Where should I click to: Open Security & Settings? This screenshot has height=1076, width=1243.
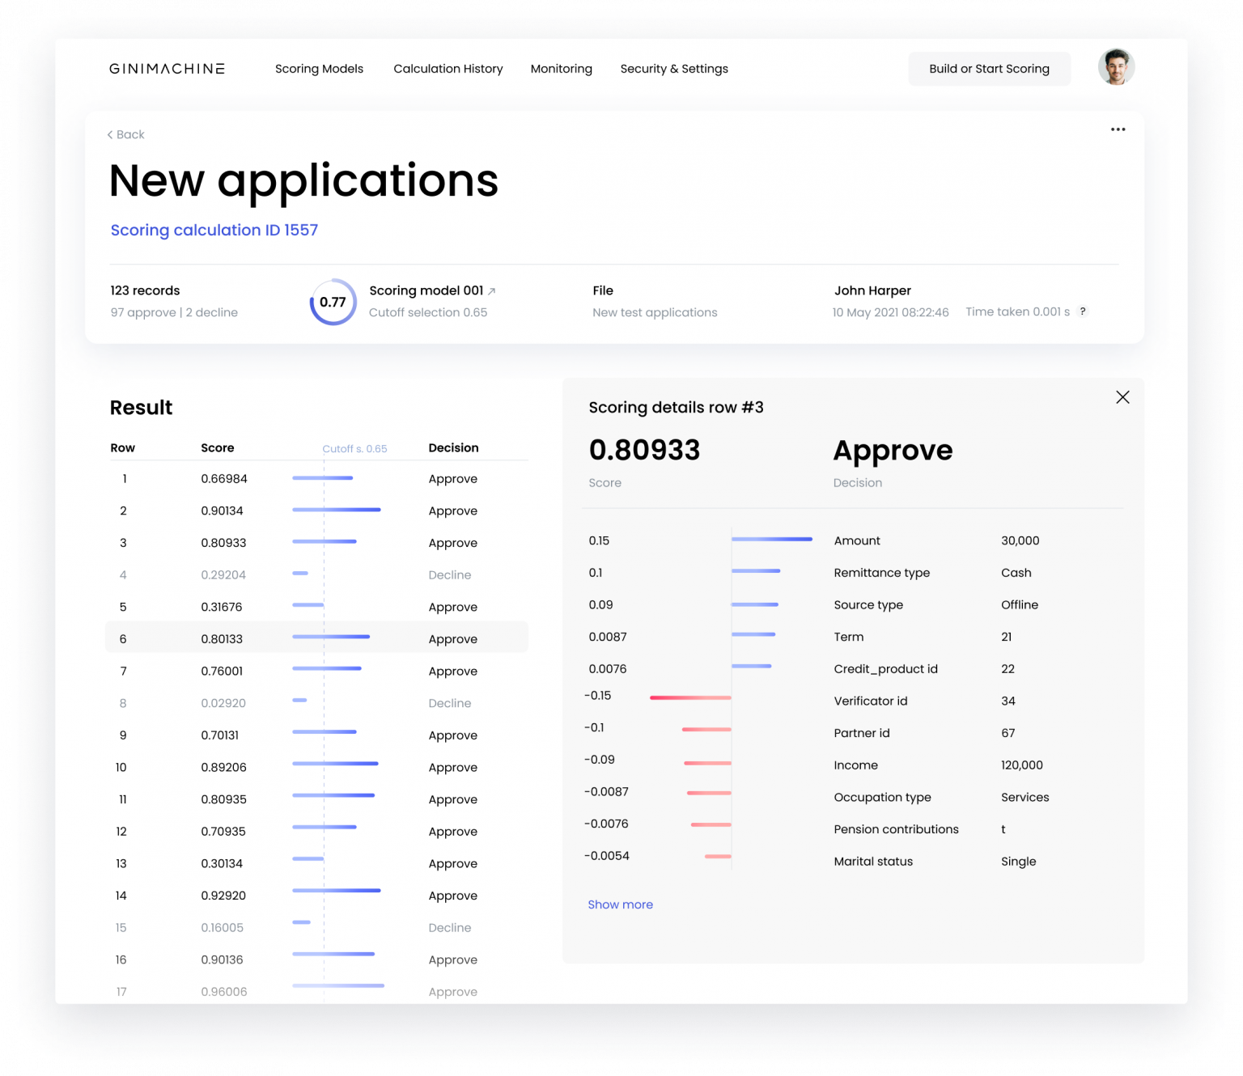673,69
